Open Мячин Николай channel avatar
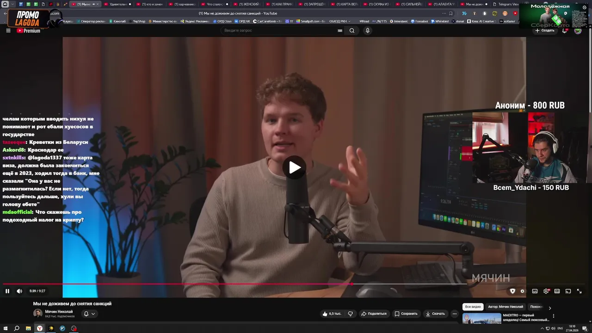The height and width of the screenshot is (333, 592). [37, 314]
